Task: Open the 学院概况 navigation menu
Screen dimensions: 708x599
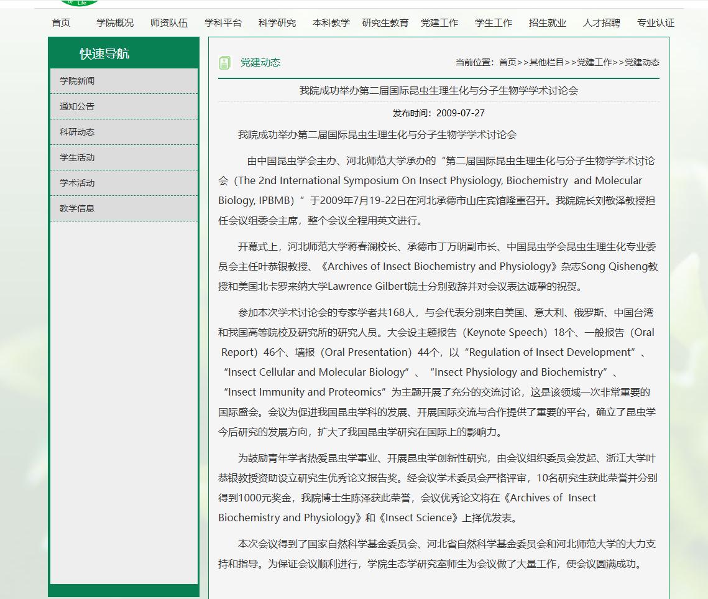Action: (x=115, y=23)
